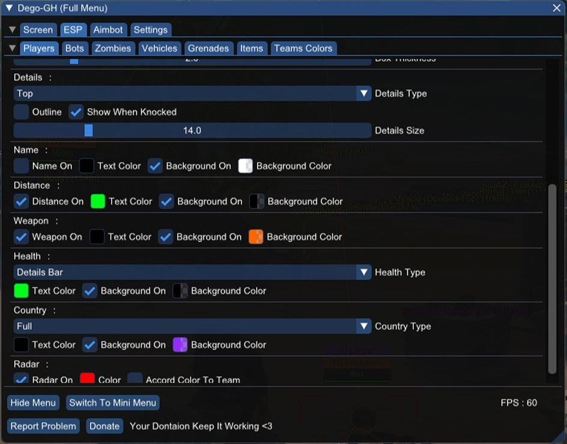
Task: Click the purple Country Background Color swatch
Action: [180, 345]
